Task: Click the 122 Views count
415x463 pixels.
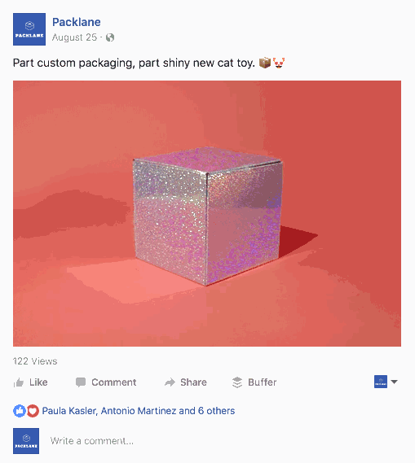Action: 35,360
